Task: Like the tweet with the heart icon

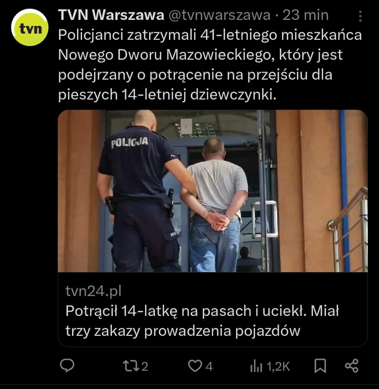Action: click(195, 366)
